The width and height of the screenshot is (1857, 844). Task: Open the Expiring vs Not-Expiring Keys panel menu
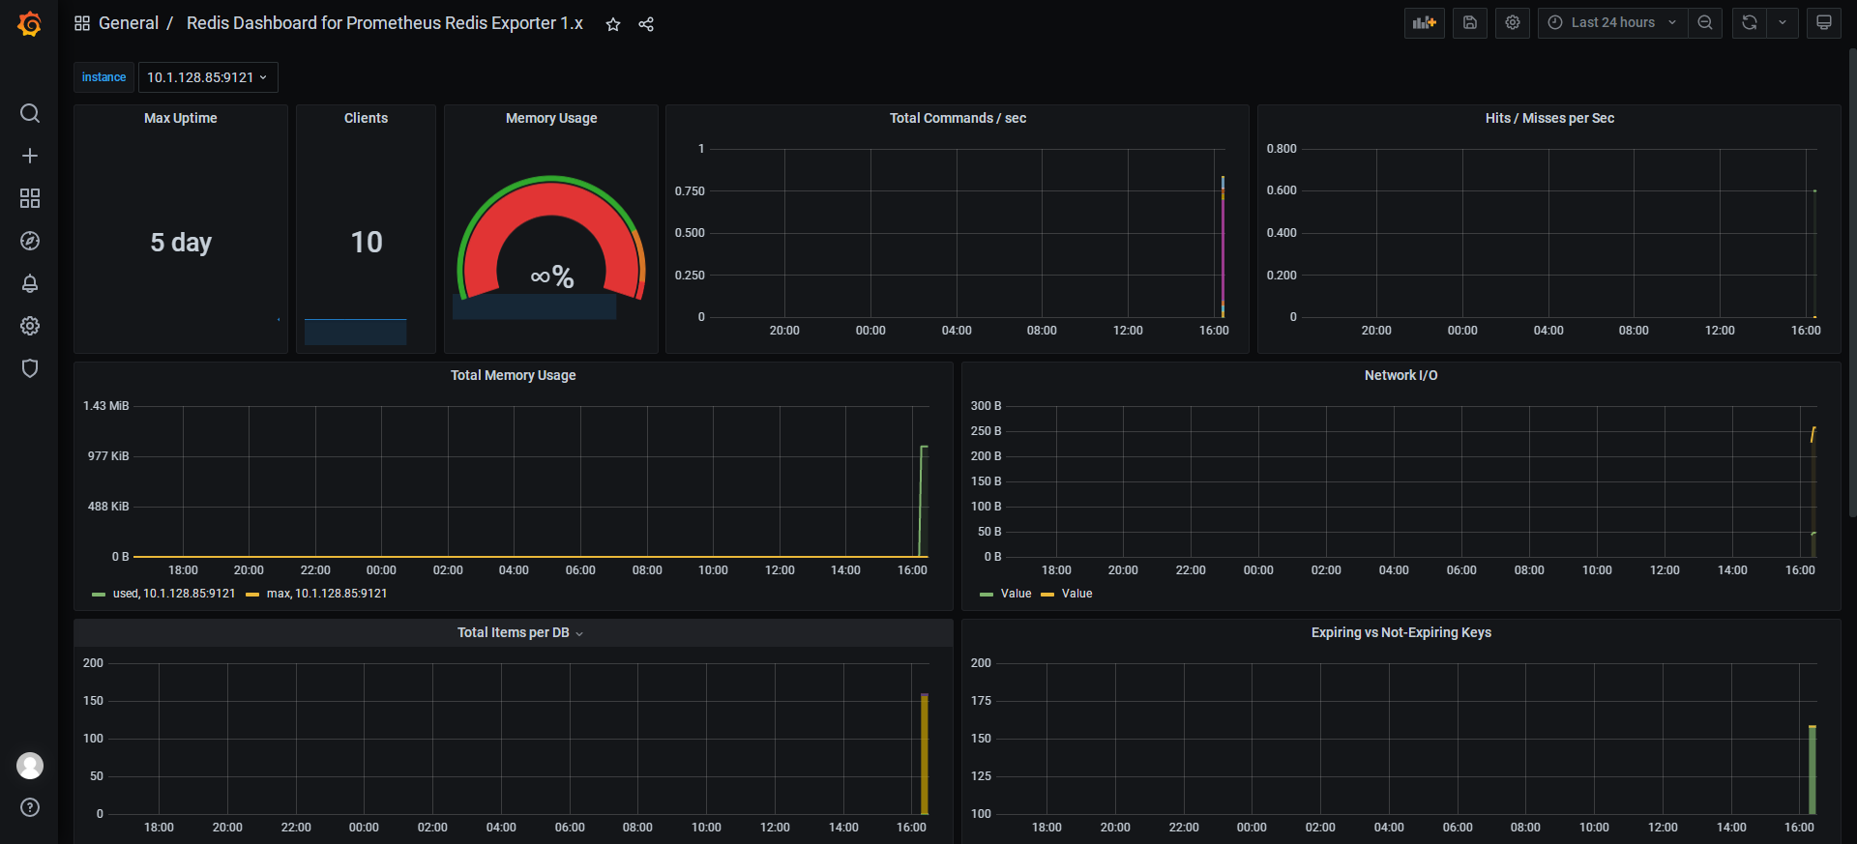pos(1400,632)
